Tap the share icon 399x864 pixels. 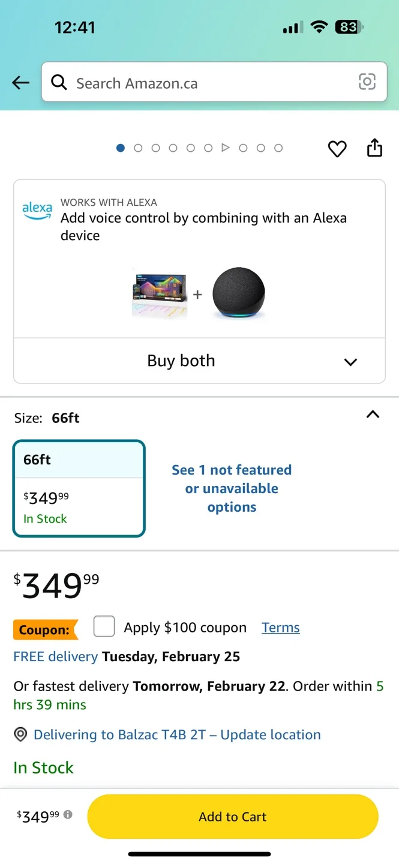[374, 148]
